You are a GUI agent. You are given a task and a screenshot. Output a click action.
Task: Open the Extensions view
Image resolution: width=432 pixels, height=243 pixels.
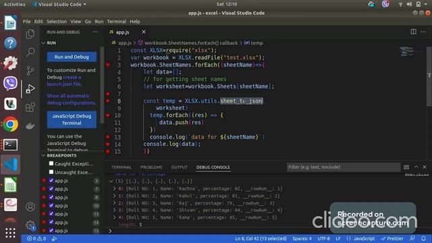coord(30,107)
